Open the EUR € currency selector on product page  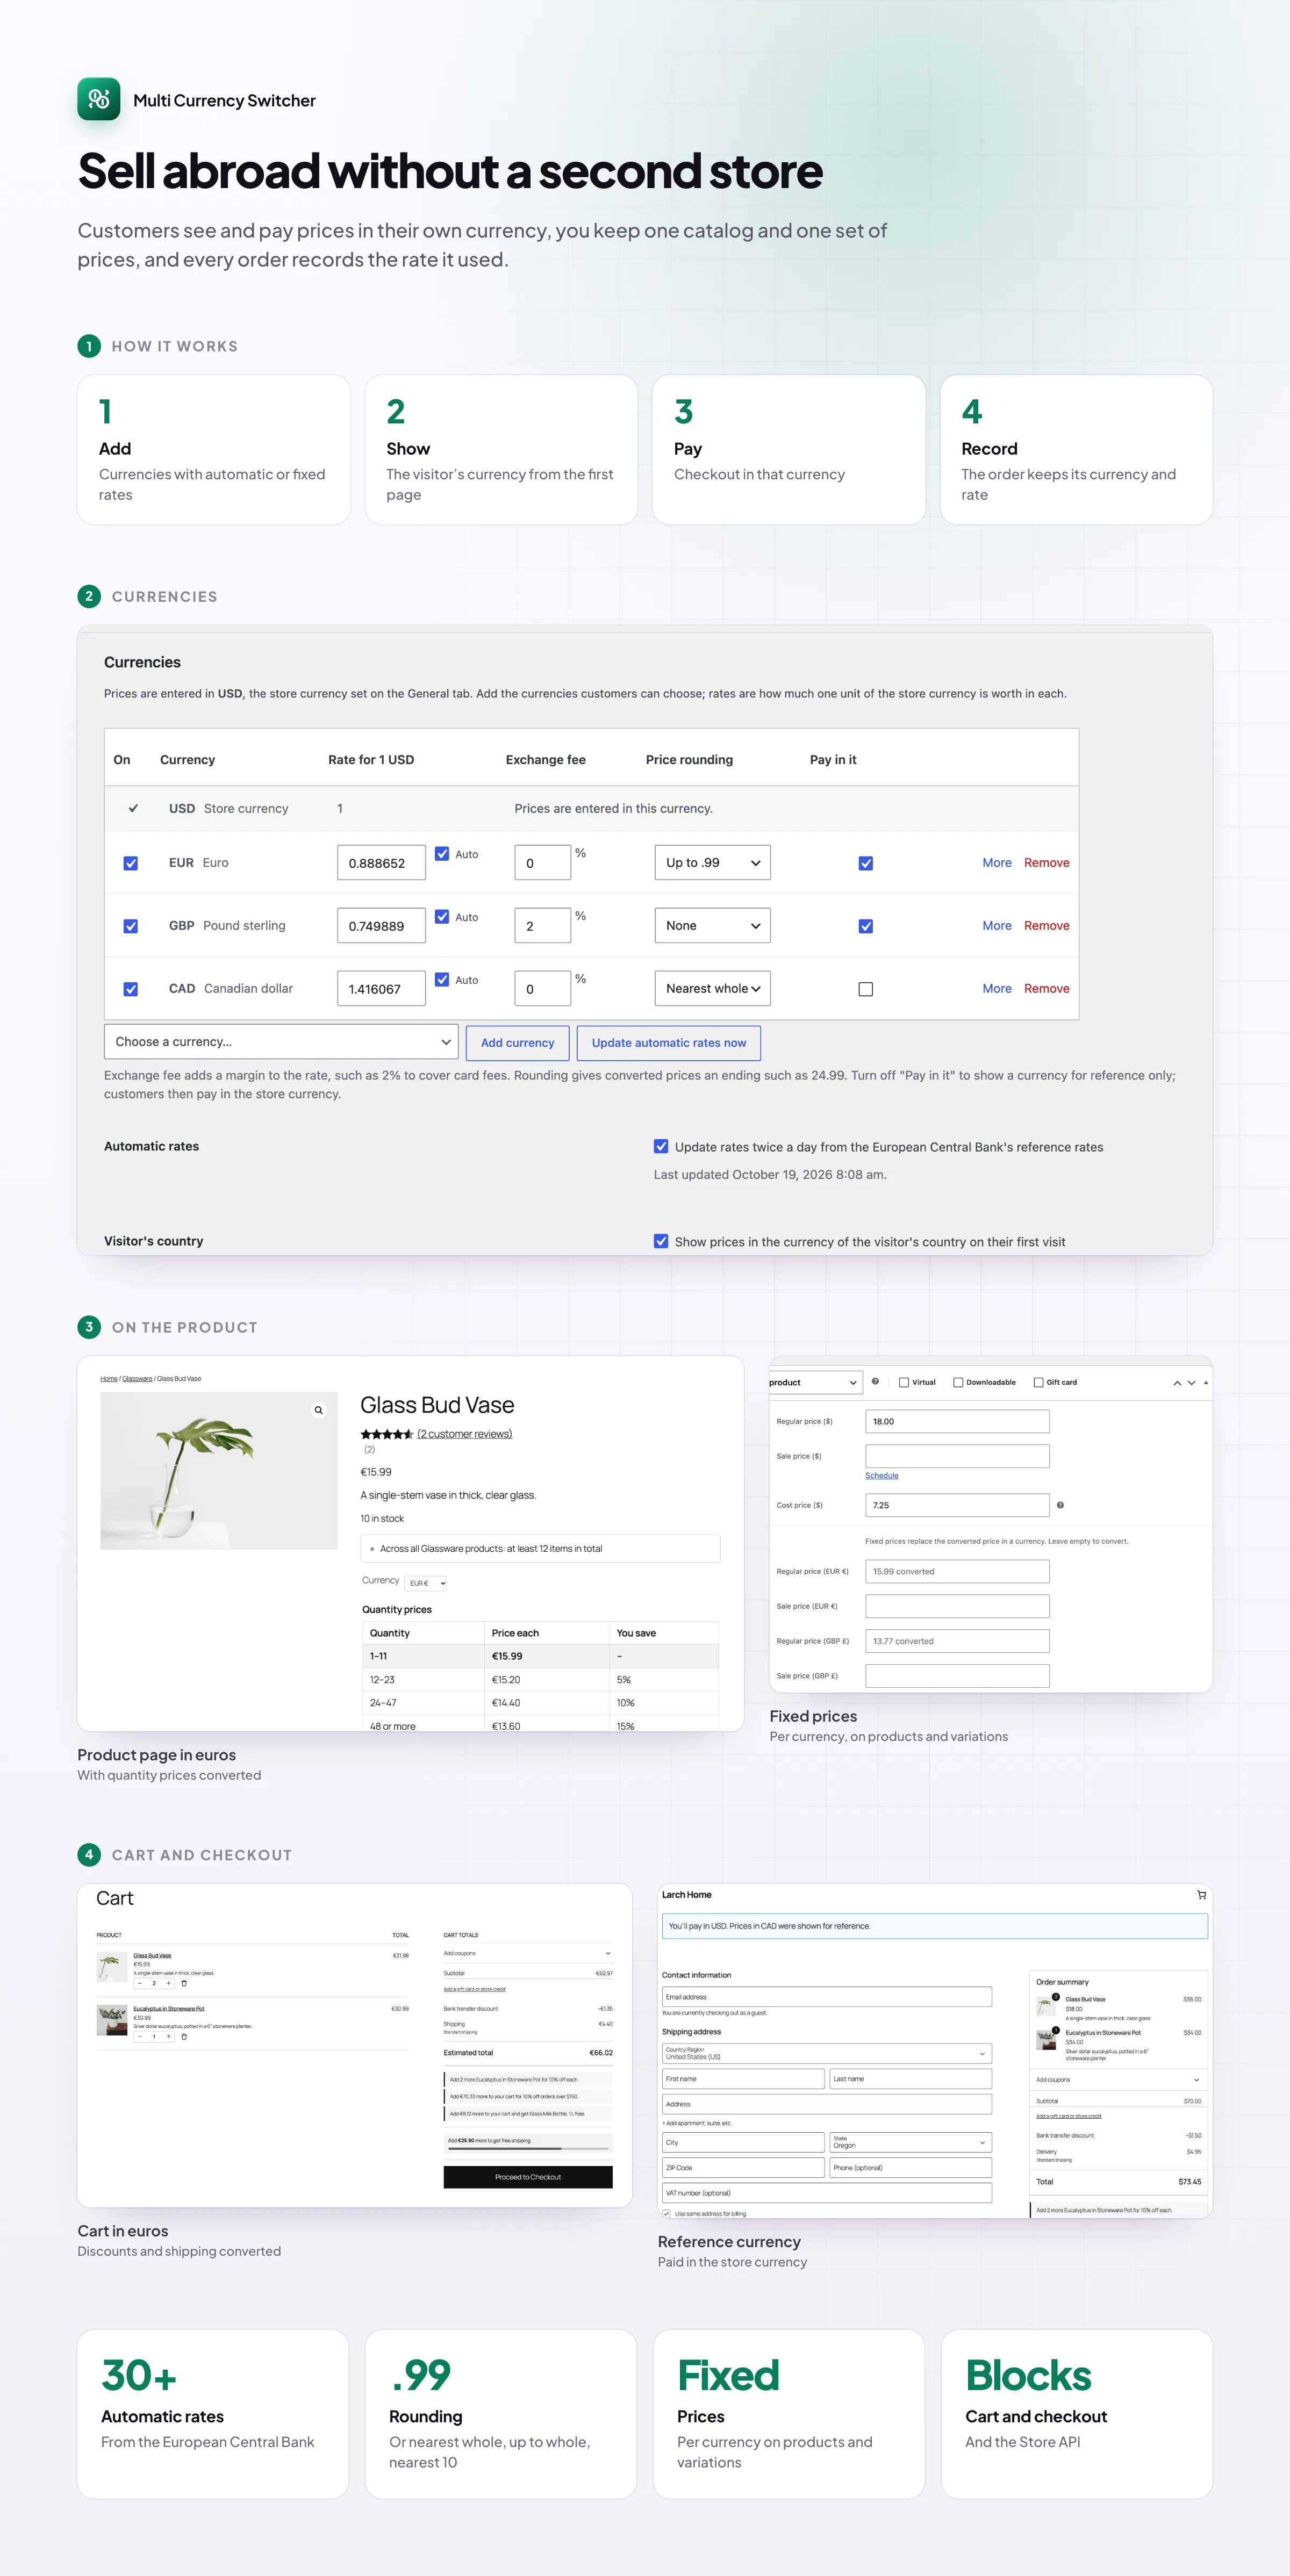(x=426, y=1583)
